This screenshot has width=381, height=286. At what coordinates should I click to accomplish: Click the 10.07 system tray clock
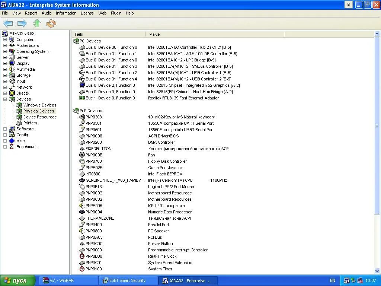click(x=371, y=281)
